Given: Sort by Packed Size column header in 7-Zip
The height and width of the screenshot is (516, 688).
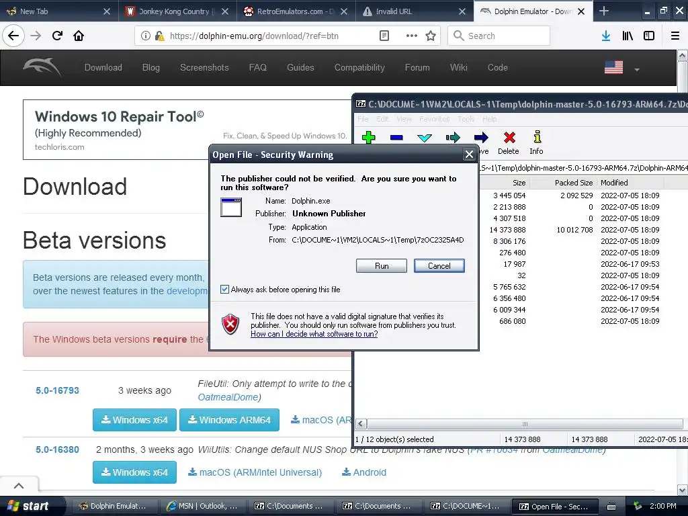Looking at the screenshot, I should pos(564,183).
